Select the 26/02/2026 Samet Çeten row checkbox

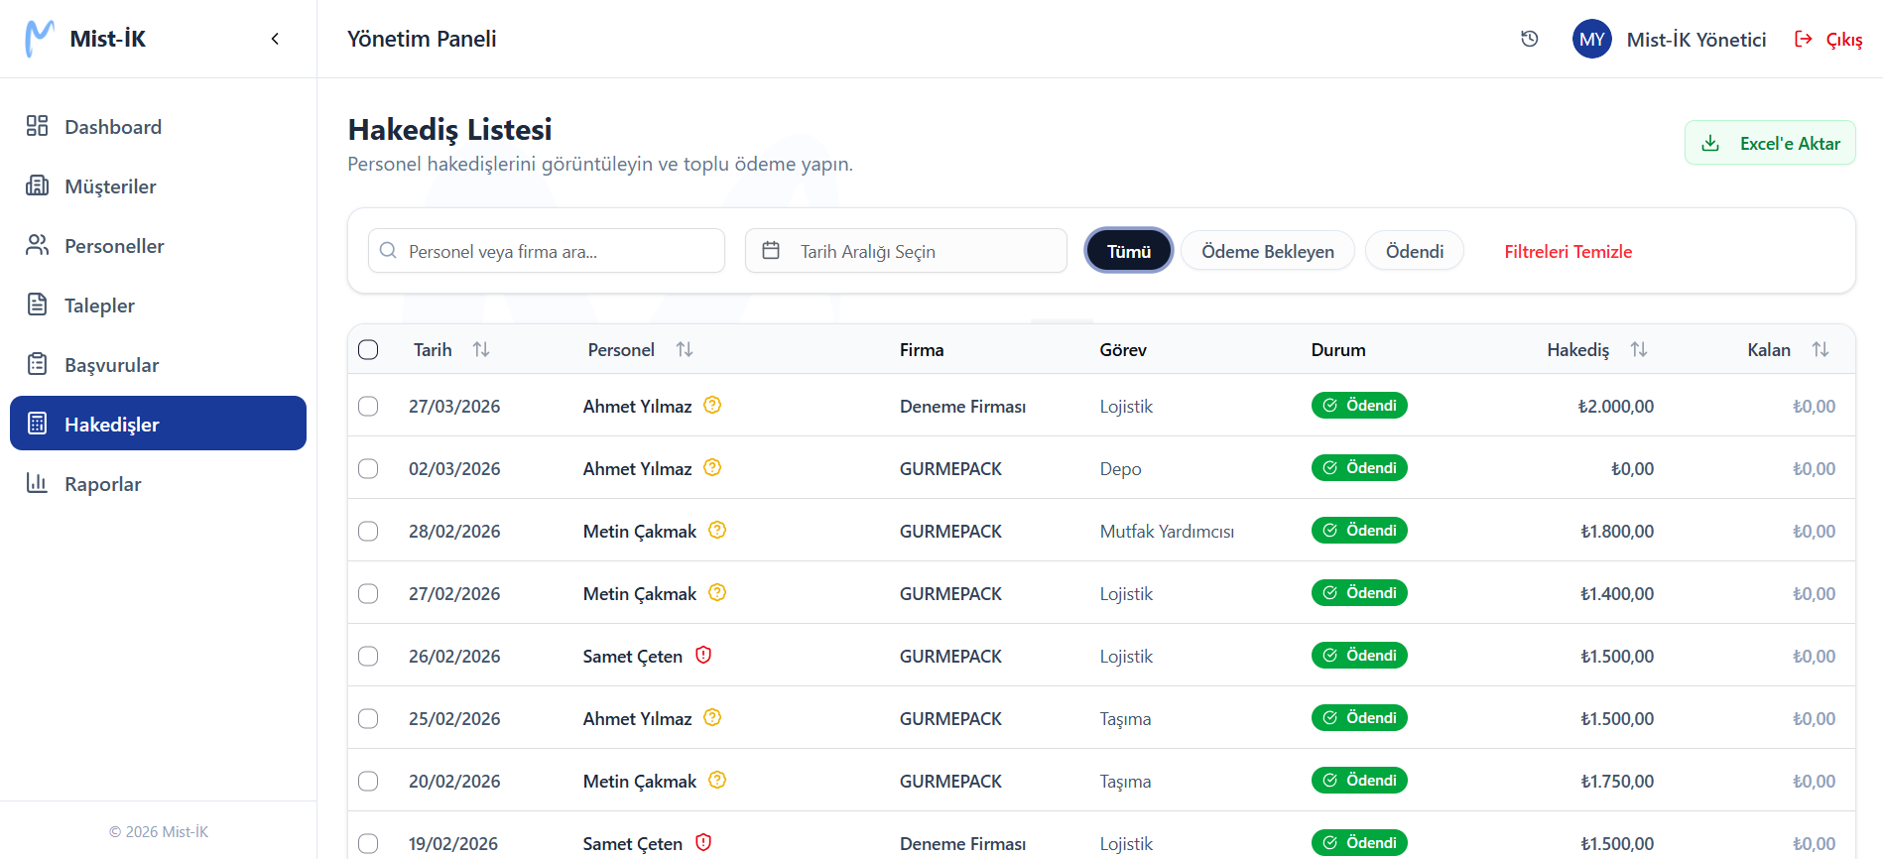click(368, 656)
